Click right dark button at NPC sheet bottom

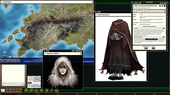pyautogui.click(x=153, y=48)
